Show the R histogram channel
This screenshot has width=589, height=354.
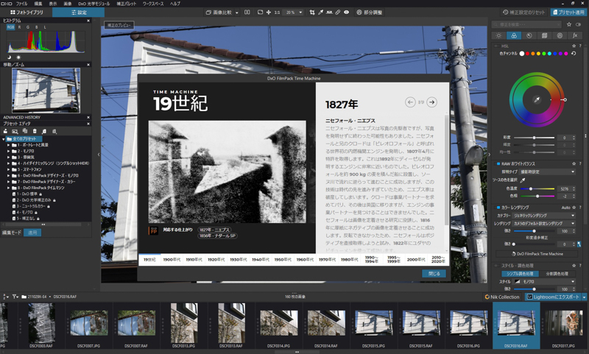tap(20, 27)
